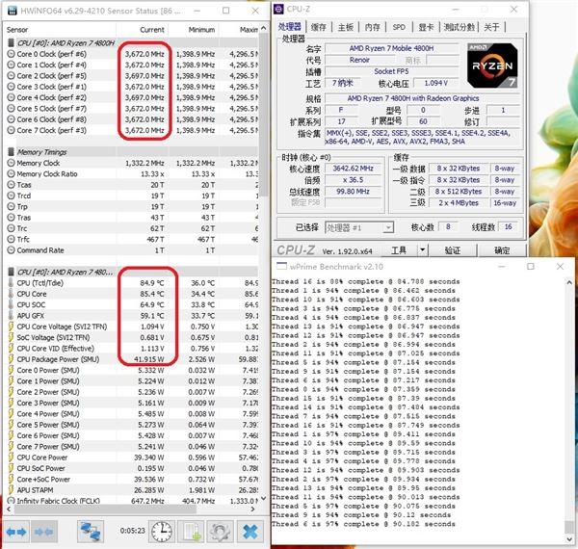
Task: Click the Minimum column header in HWiNFO
Action: pos(194,30)
